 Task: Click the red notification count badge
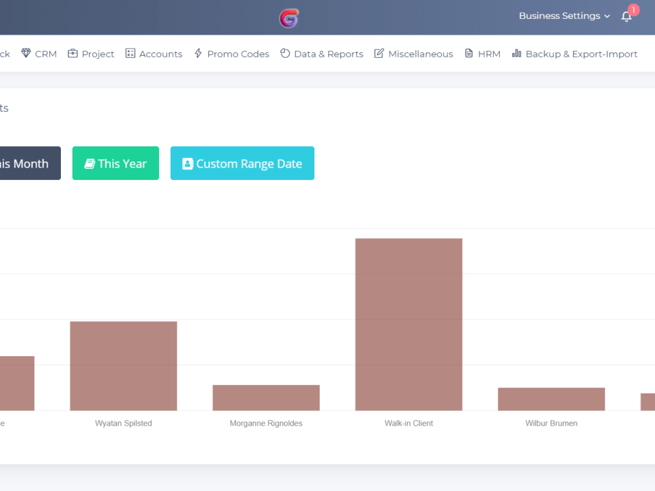coord(633,10)
